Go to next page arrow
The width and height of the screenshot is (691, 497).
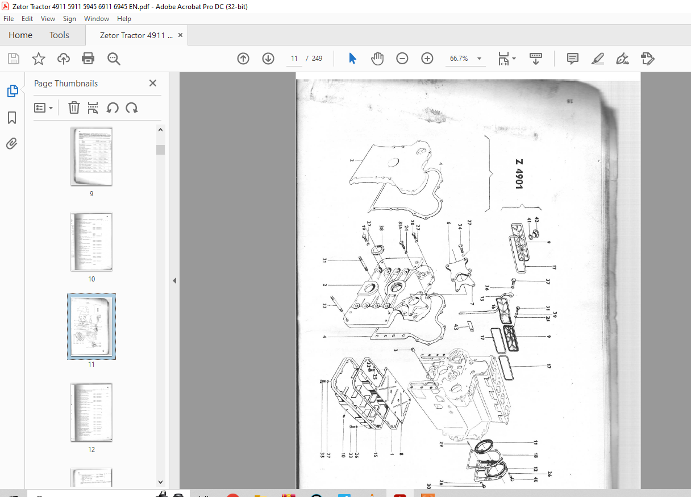[268, 59]
